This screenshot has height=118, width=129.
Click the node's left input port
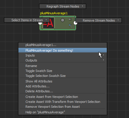[40, 23]
